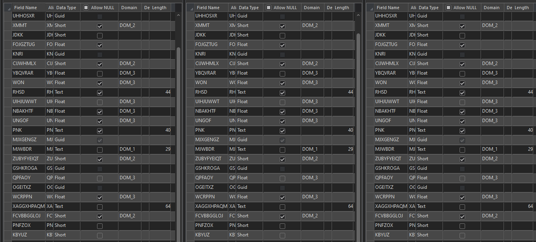Click Data Type column header in right table
This screenshot has width=536, height=242.
[429, 8]
